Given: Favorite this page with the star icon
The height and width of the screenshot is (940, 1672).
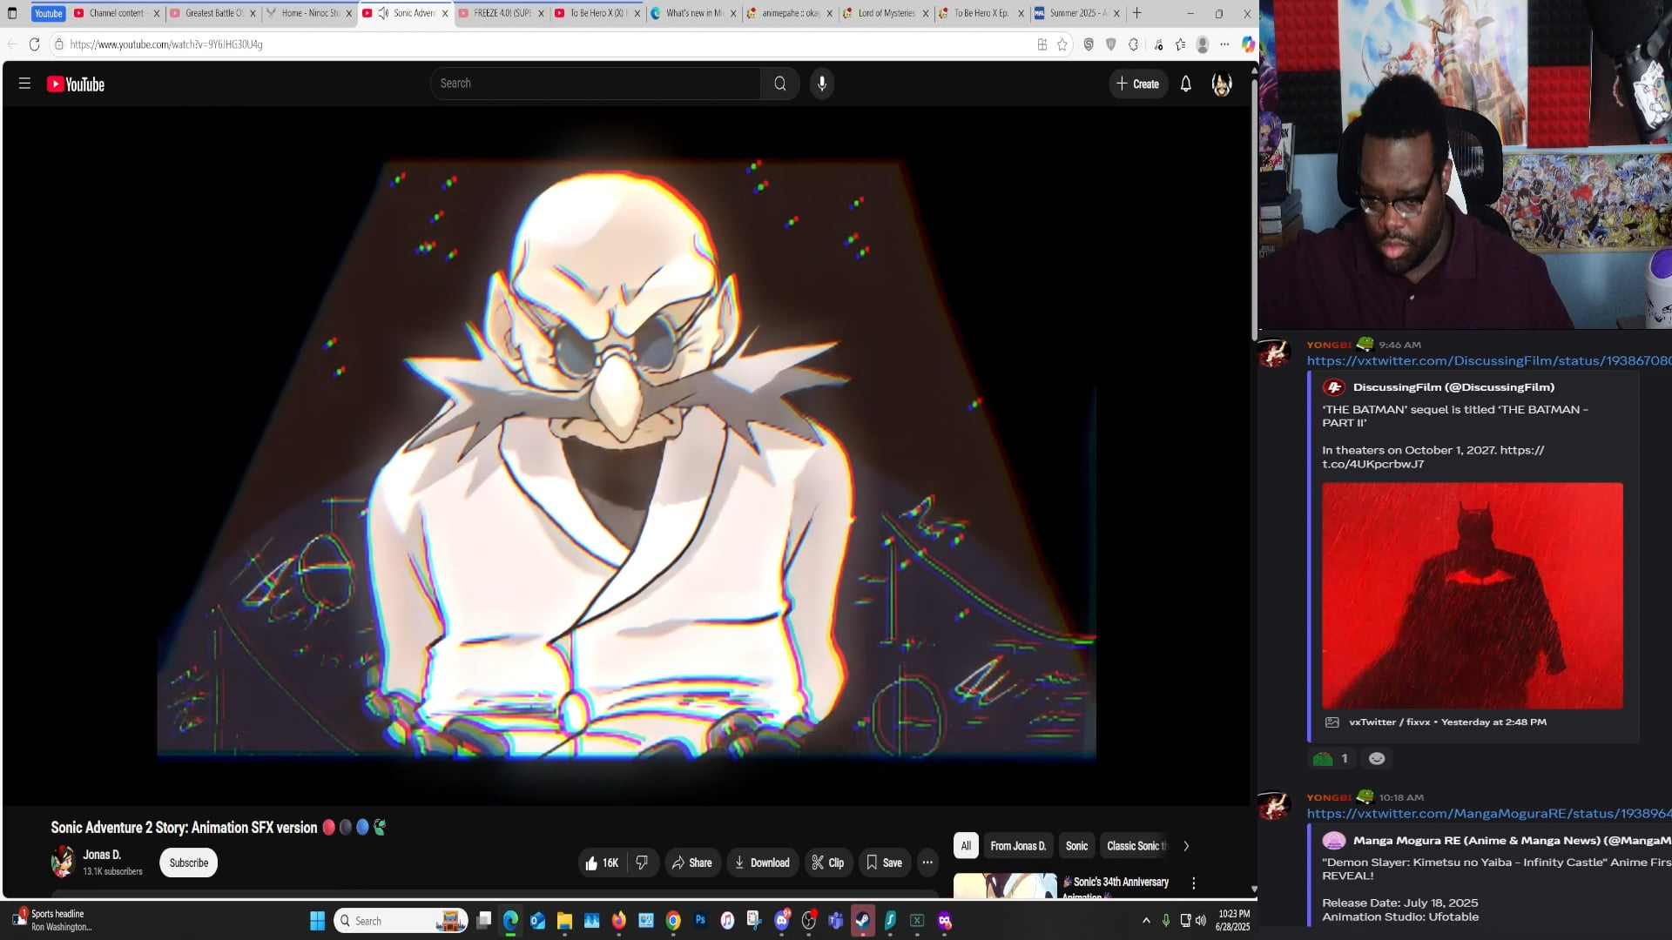Looking at the screenshot, I should coord(1062,44).
